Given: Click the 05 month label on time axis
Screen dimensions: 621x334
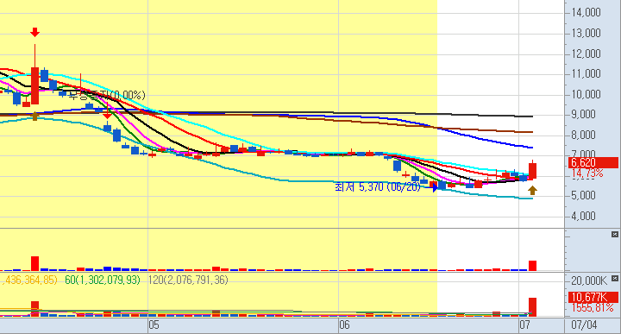Looking at the screenshot, I should coord(154,325).
